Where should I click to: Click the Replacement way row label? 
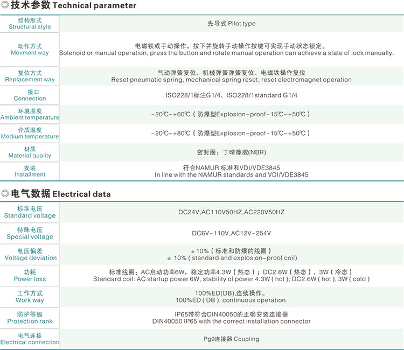pos(30,76)
